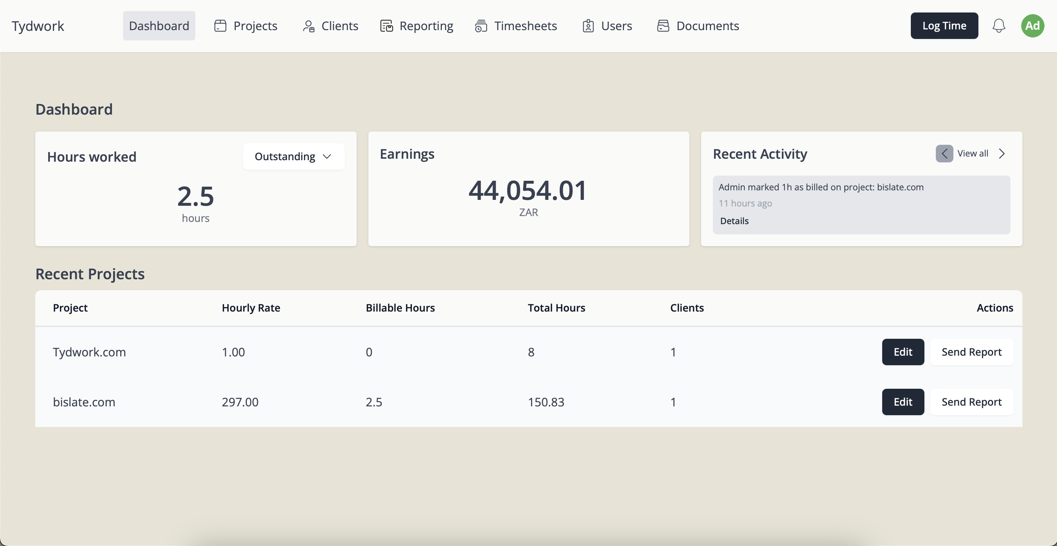
Task: Edit the bislate.com project
Action: pyautogui.click(x=903, y=402)
